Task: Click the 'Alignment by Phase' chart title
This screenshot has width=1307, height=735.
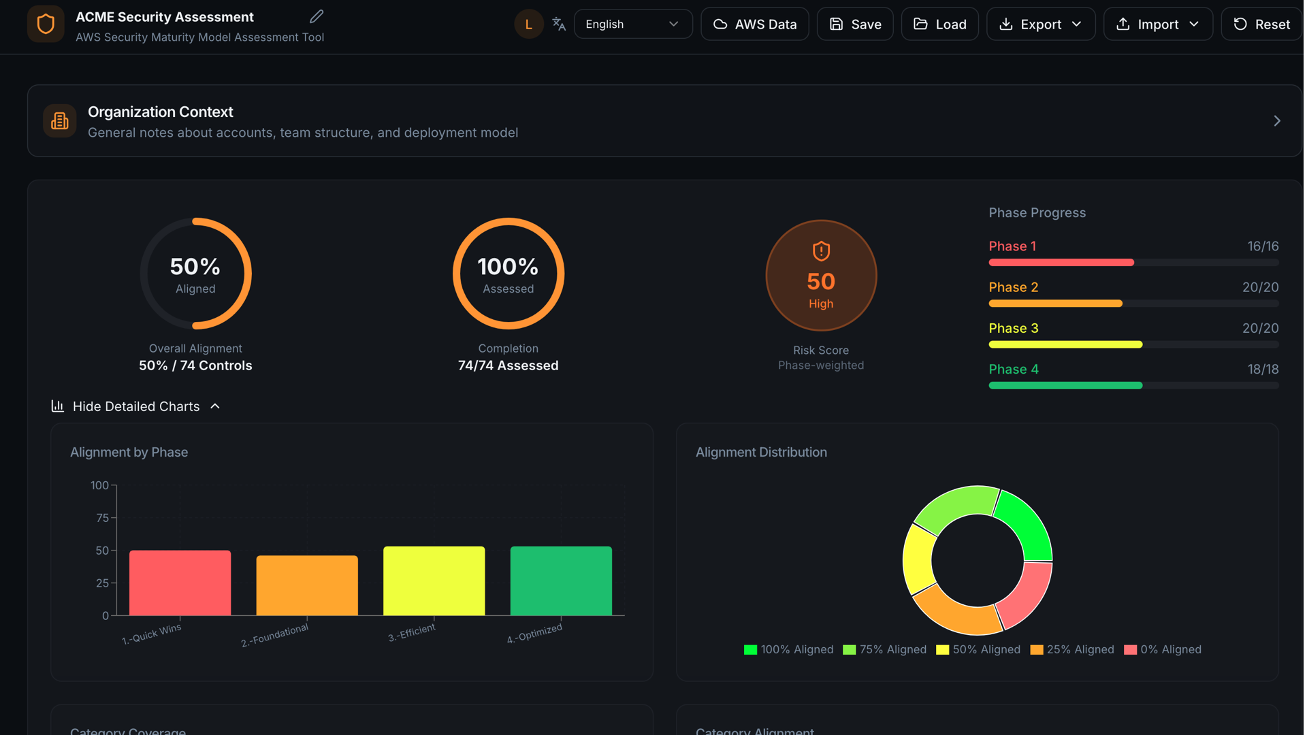Action: (129, 453)
